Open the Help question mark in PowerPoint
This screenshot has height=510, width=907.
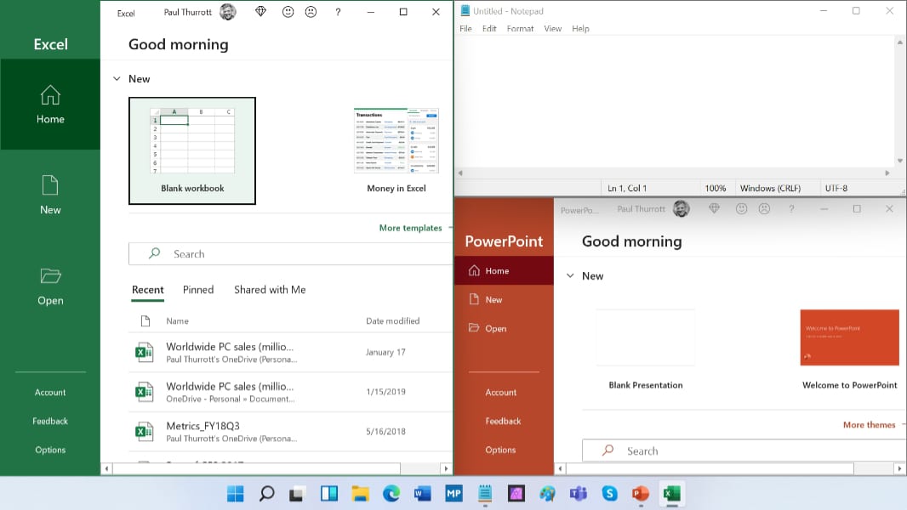[791, 209]
